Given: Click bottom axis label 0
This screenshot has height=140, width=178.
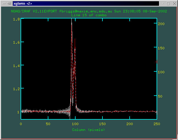Looking at the screenshot, I should click(x=21, y=124).
